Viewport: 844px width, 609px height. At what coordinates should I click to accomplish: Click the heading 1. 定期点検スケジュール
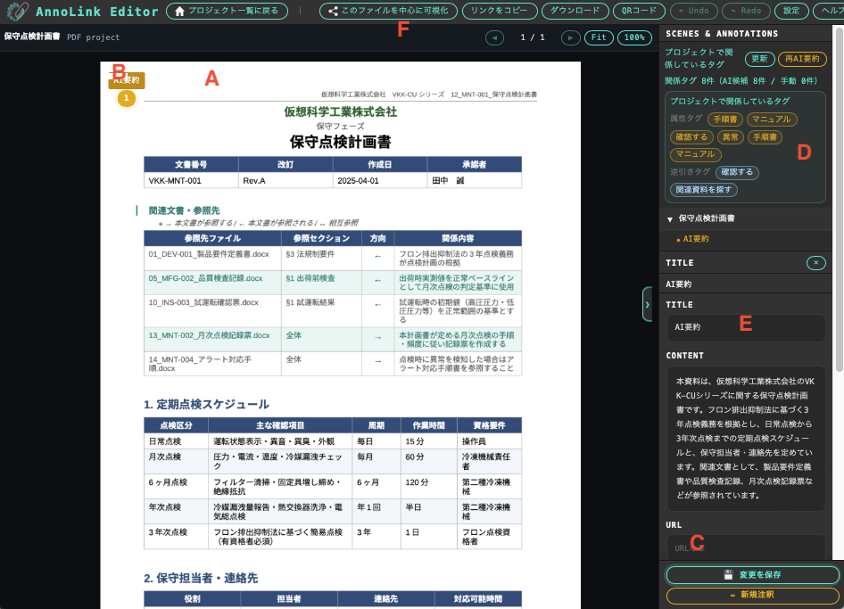207,405
